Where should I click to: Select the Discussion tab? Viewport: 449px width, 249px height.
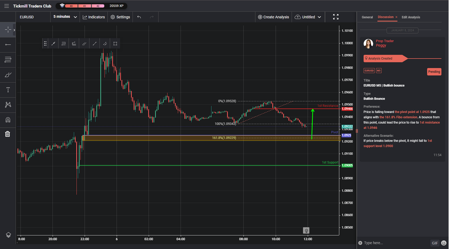(x=385, y=17)
